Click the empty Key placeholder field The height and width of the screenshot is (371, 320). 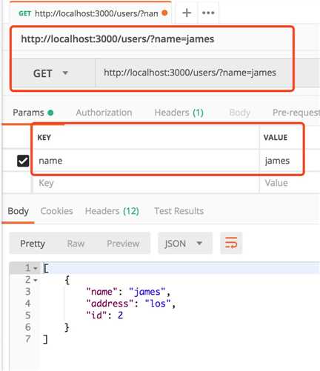(x=146, y=183)
